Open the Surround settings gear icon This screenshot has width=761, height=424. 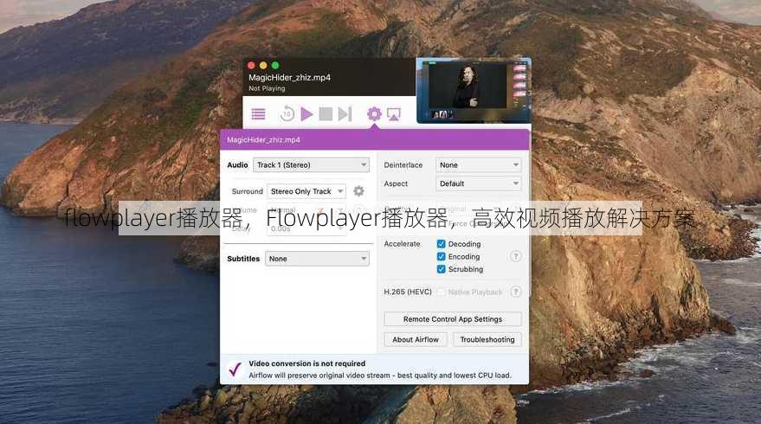[358, 191]
